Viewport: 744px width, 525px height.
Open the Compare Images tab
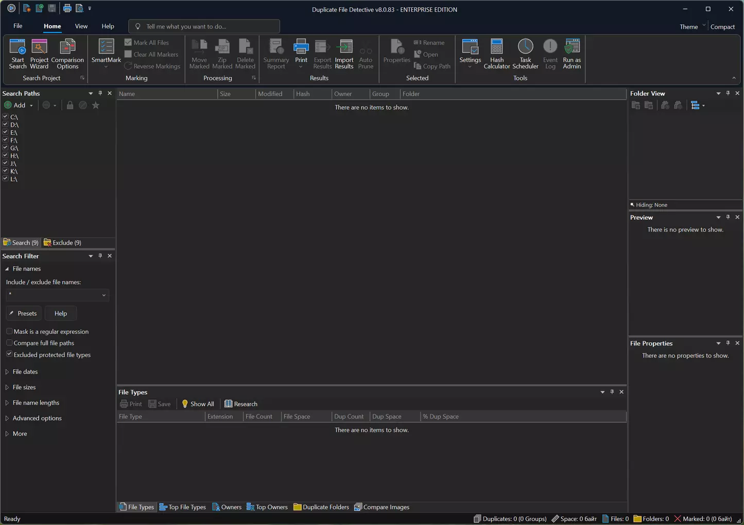(382, 507)
